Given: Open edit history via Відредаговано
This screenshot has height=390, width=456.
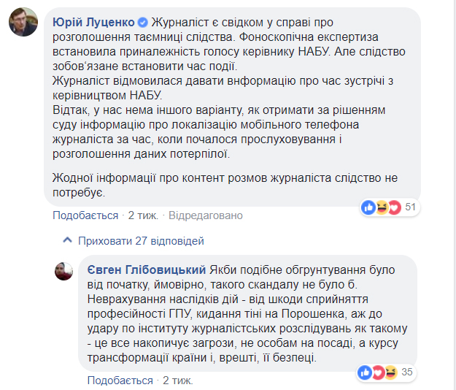Looking at the screenshot, I should 206,215.
